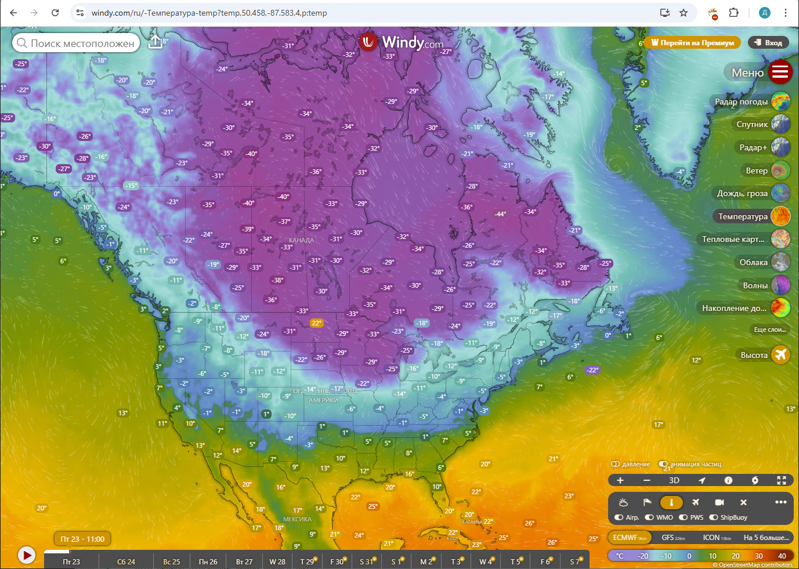Click the hurricane tracker icon
The width and height of the screenshot is (799, 569).
(754, 480)
